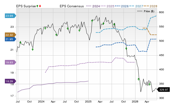This screenshot has height=103, width=173.
Task: Click the 2025 label on the time axis
Action: pyautogui.click(x=88, y=102)
